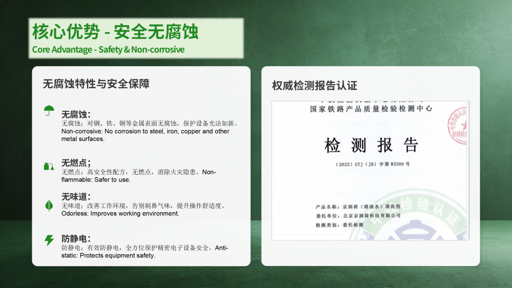Click text 'static: Protects equipment safety.'
512x288 pixels.
click(109, 256)
